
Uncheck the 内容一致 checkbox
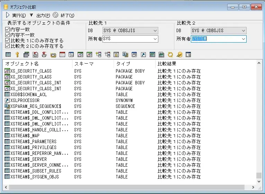point(8,29)
